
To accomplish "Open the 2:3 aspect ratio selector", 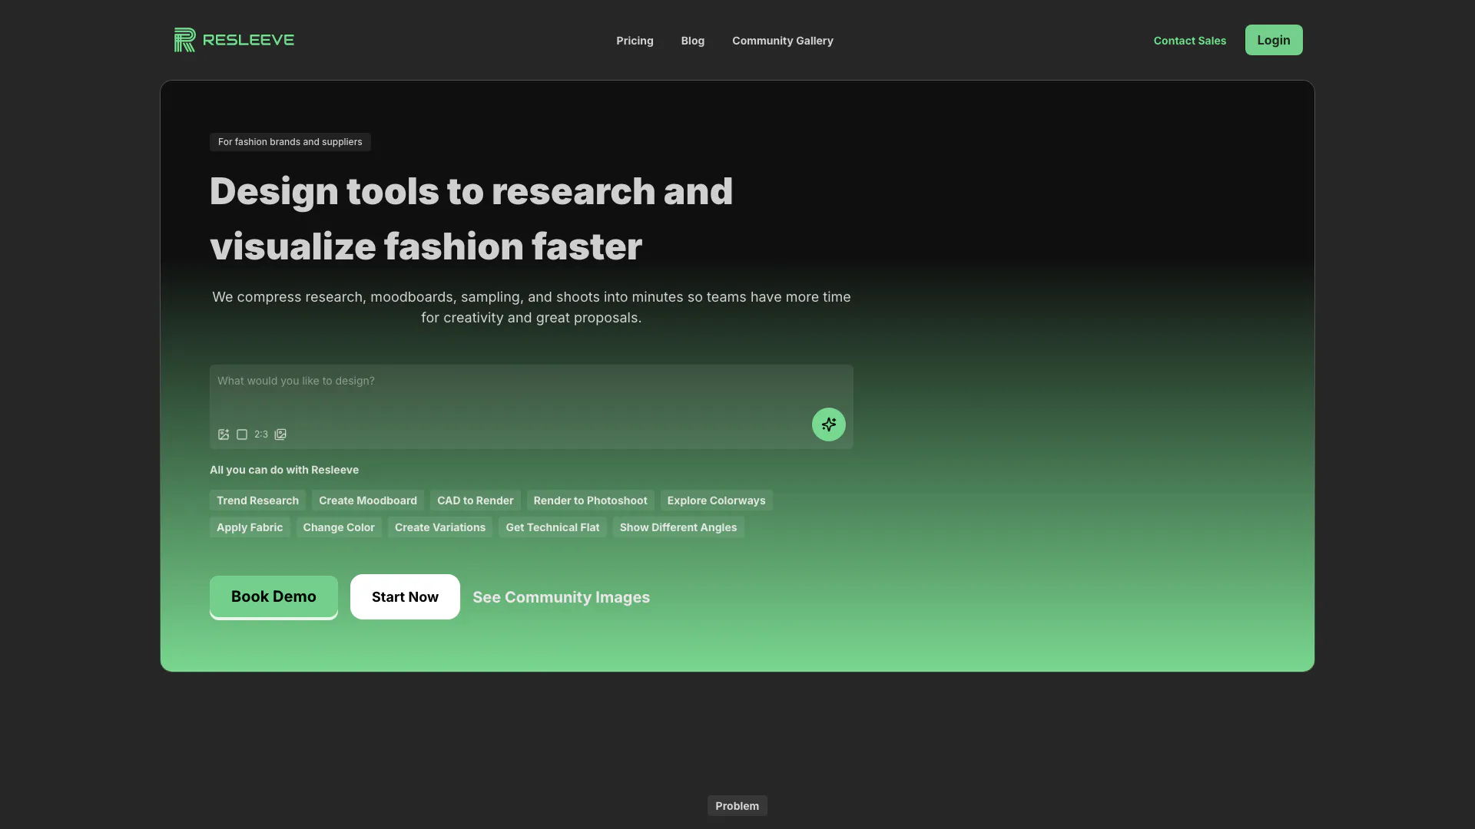I will pos(261,434).
